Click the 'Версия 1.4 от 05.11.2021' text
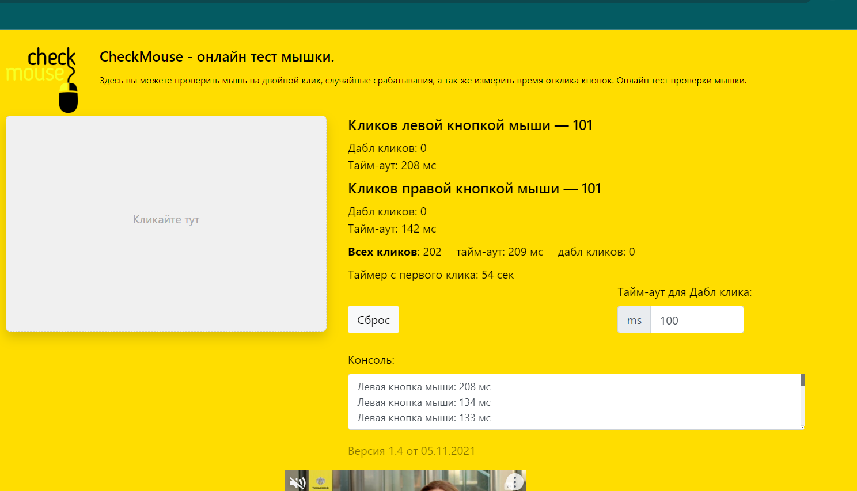 click(411, 451)
